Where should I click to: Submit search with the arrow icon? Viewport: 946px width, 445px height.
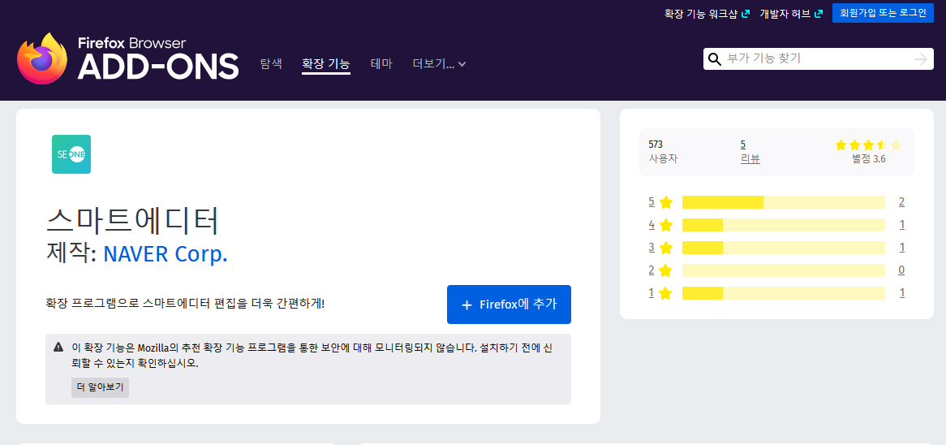tap(921, 59)
